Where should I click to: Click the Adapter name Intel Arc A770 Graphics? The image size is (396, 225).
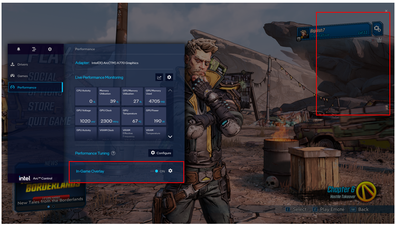click(x=115, y=63)
